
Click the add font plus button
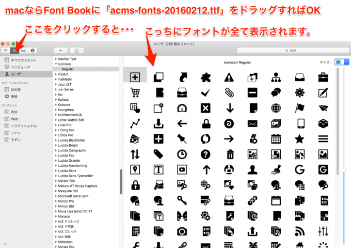pos(60,51)
